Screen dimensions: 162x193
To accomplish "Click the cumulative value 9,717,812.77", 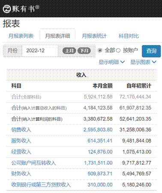I will coord(137,163).
